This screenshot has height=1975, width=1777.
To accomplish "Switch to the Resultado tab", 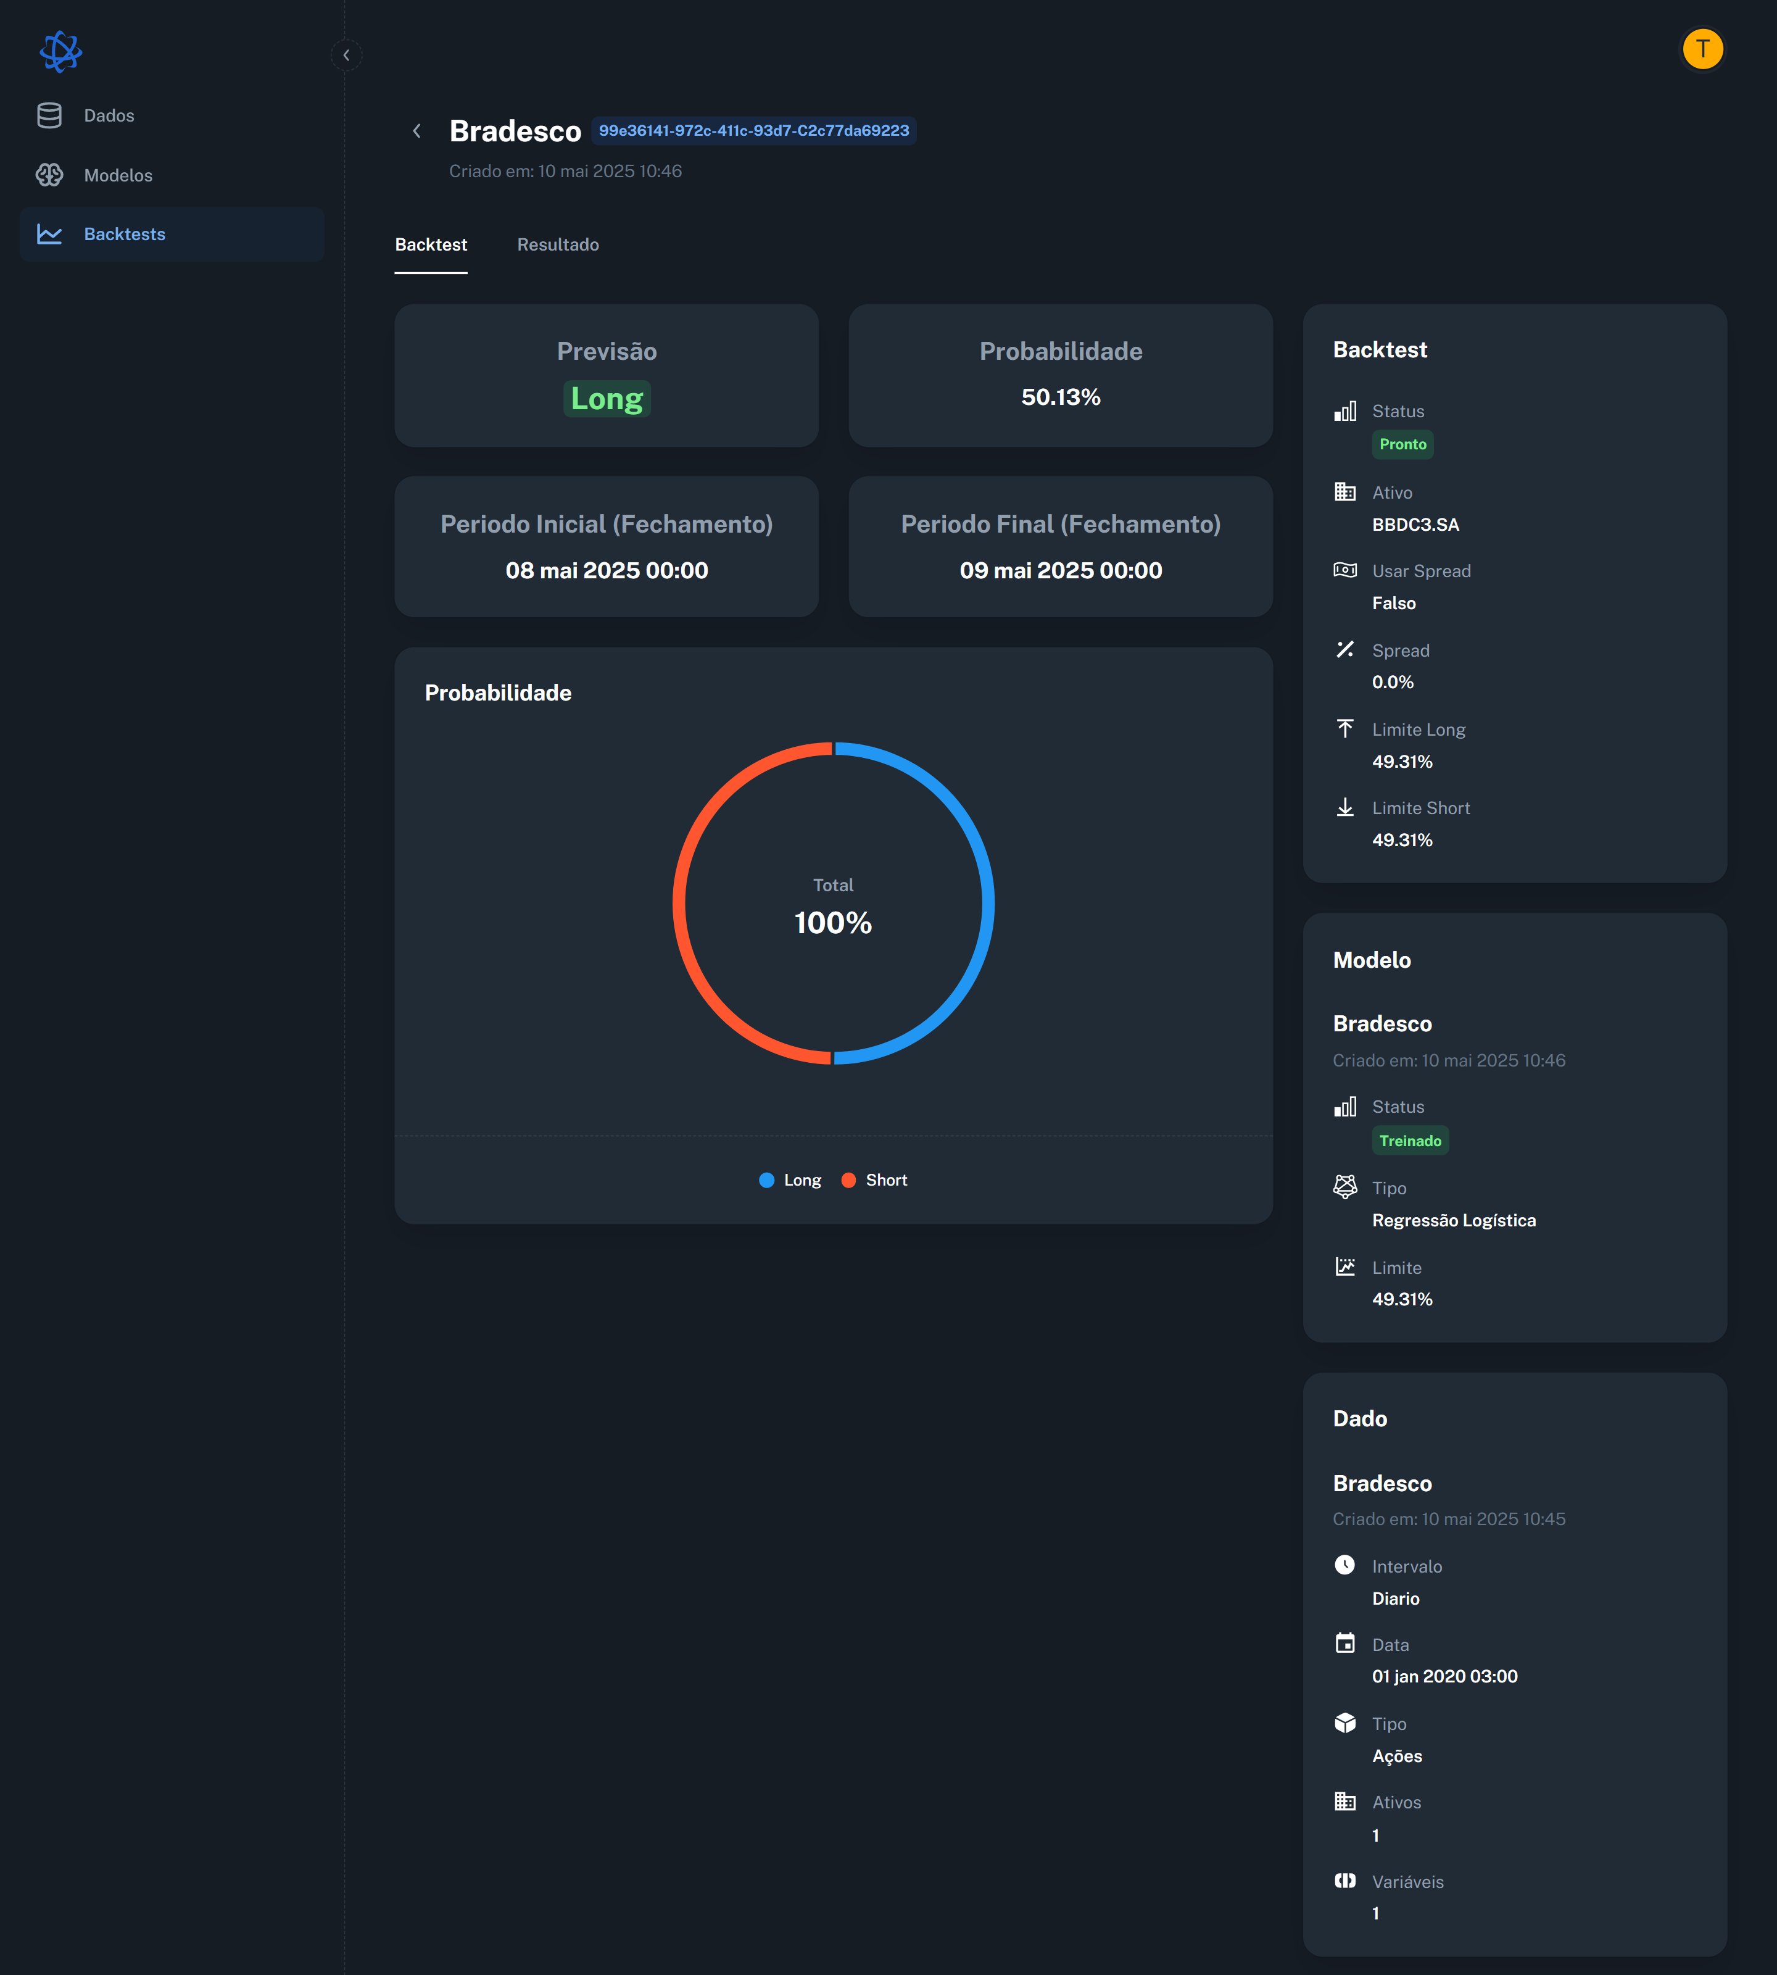I will pos(558,244).
